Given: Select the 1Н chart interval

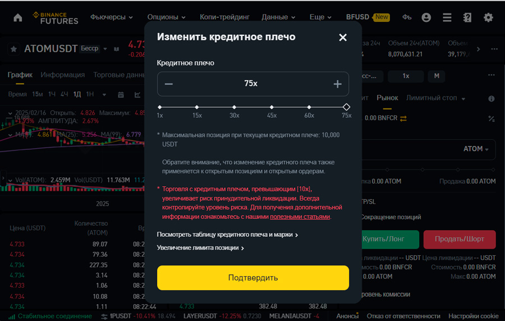Looking at the screenshot, I should click(x=90, y=94).
